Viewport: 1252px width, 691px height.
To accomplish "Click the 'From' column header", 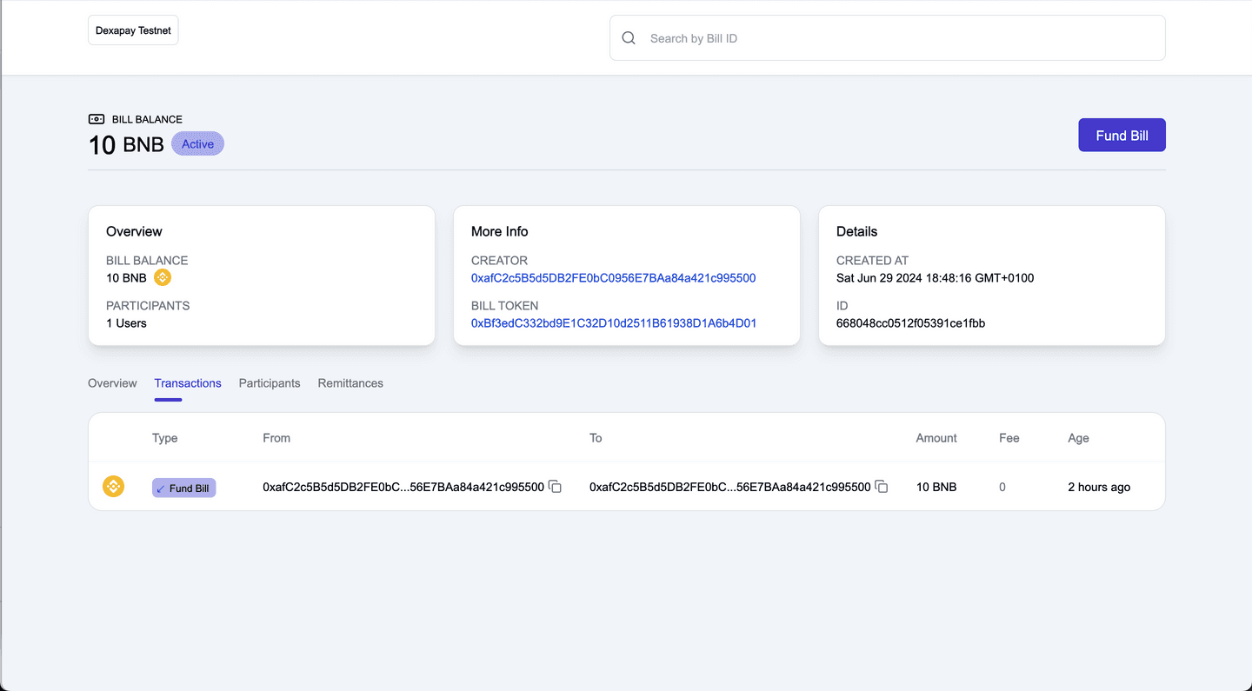I will point(276,438).
